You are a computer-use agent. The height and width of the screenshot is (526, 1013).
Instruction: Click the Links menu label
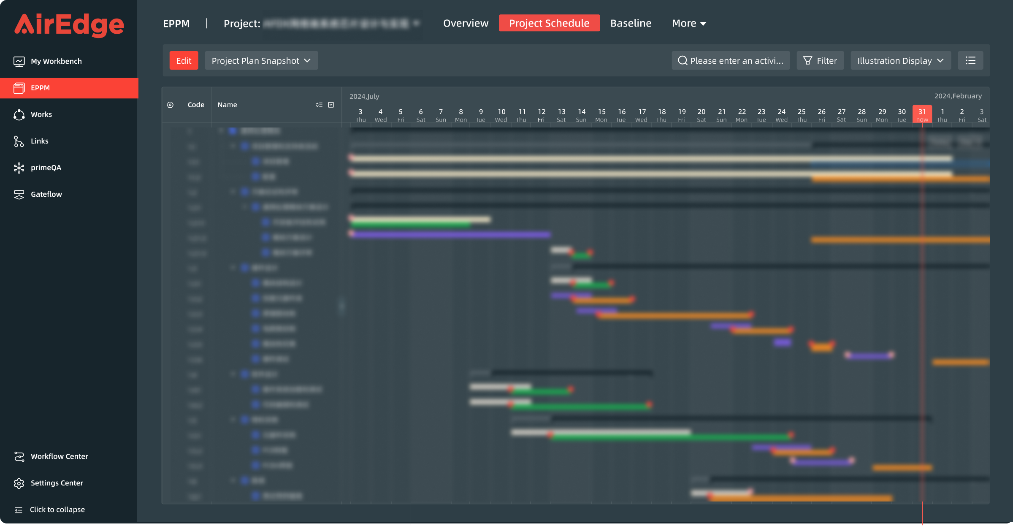39,141
